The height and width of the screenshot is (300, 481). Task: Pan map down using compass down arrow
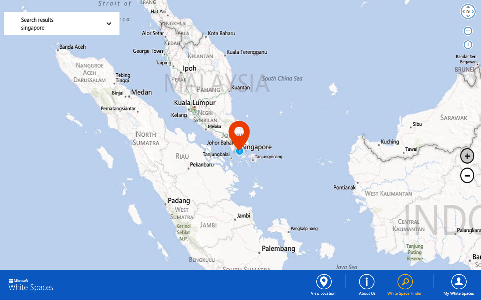click(x=468, y=16)
